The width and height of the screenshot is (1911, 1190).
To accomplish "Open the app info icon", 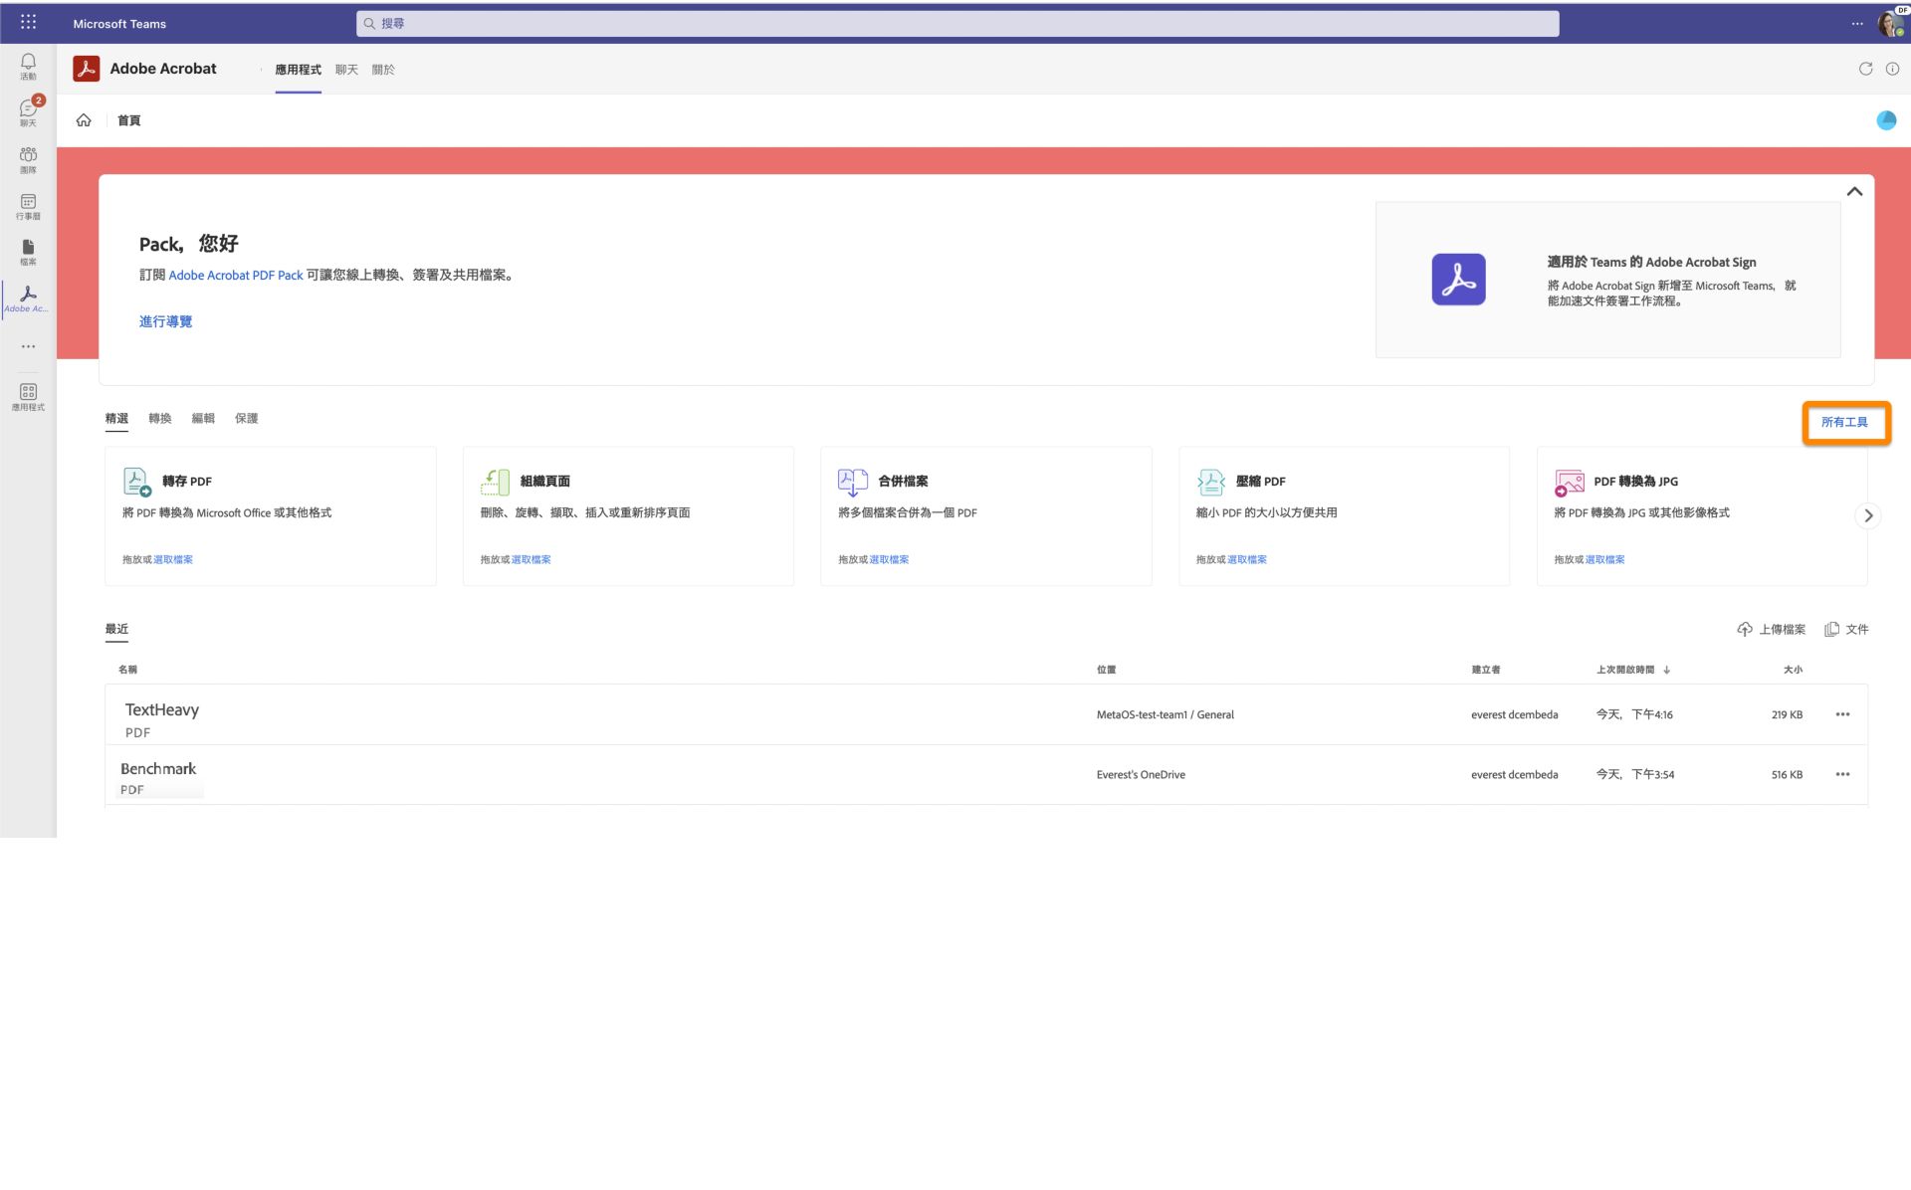I will (1892, 69).
